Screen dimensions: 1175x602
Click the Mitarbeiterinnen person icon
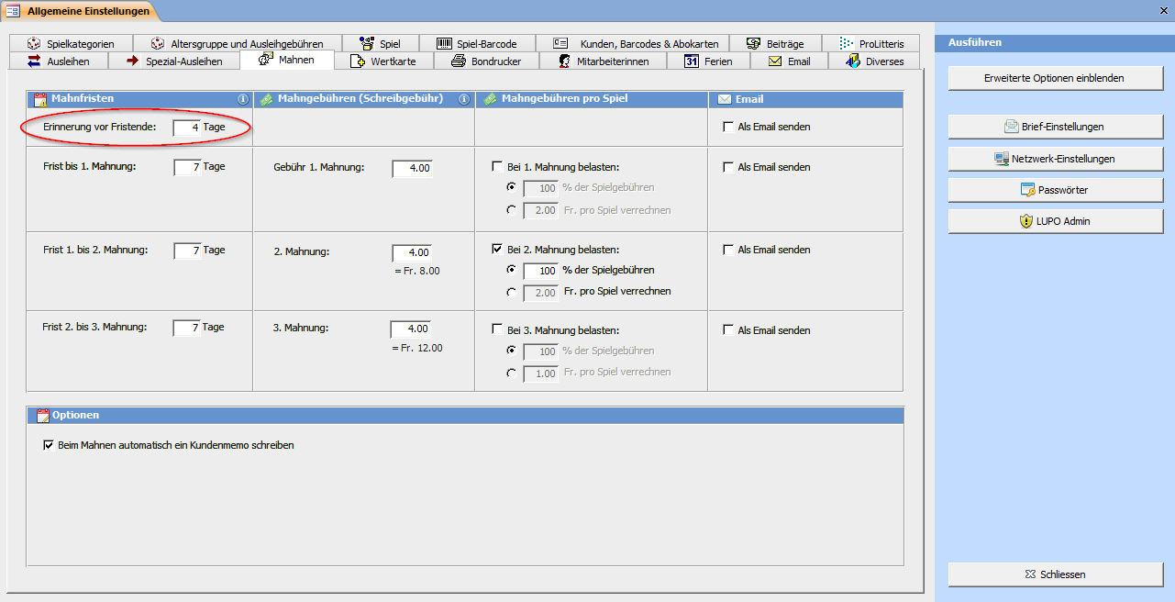click(566, 61)
